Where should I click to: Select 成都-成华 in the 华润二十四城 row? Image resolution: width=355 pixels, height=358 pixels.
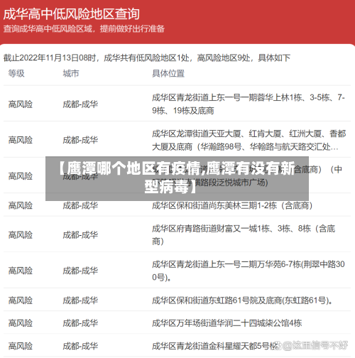80,323
